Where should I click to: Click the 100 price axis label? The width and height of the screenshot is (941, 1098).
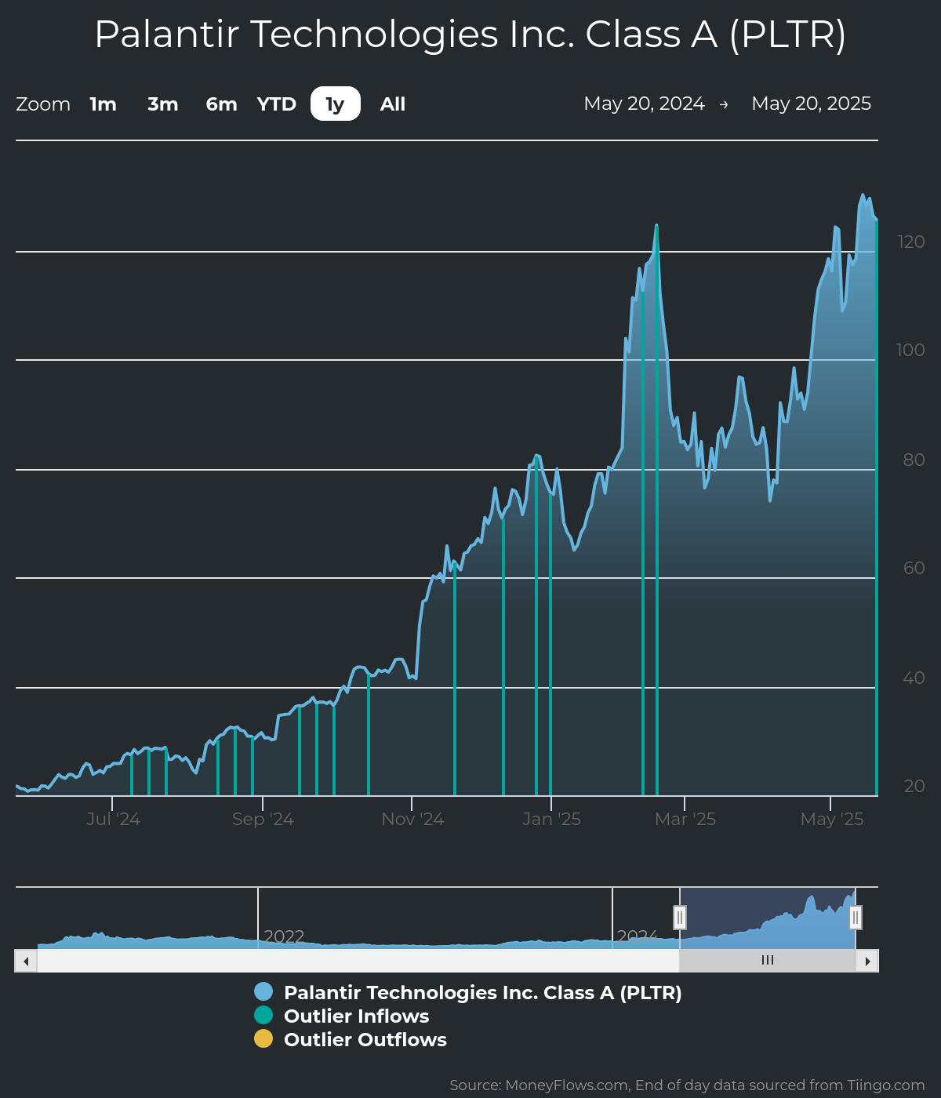click(910, 351)
